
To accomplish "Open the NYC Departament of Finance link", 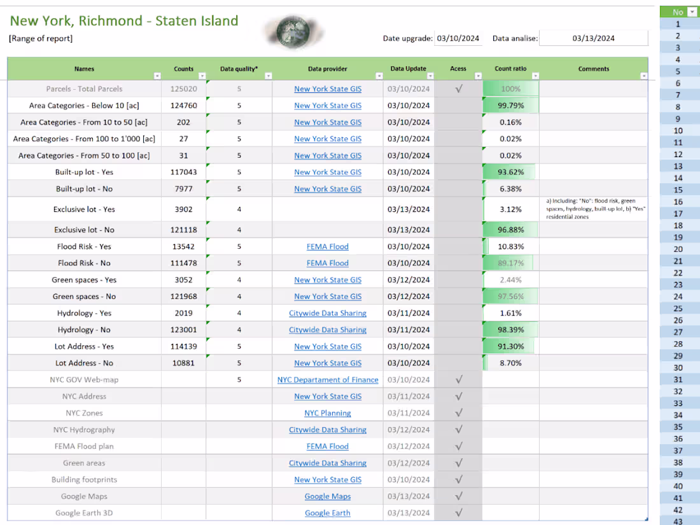I will tap(328, 379).
